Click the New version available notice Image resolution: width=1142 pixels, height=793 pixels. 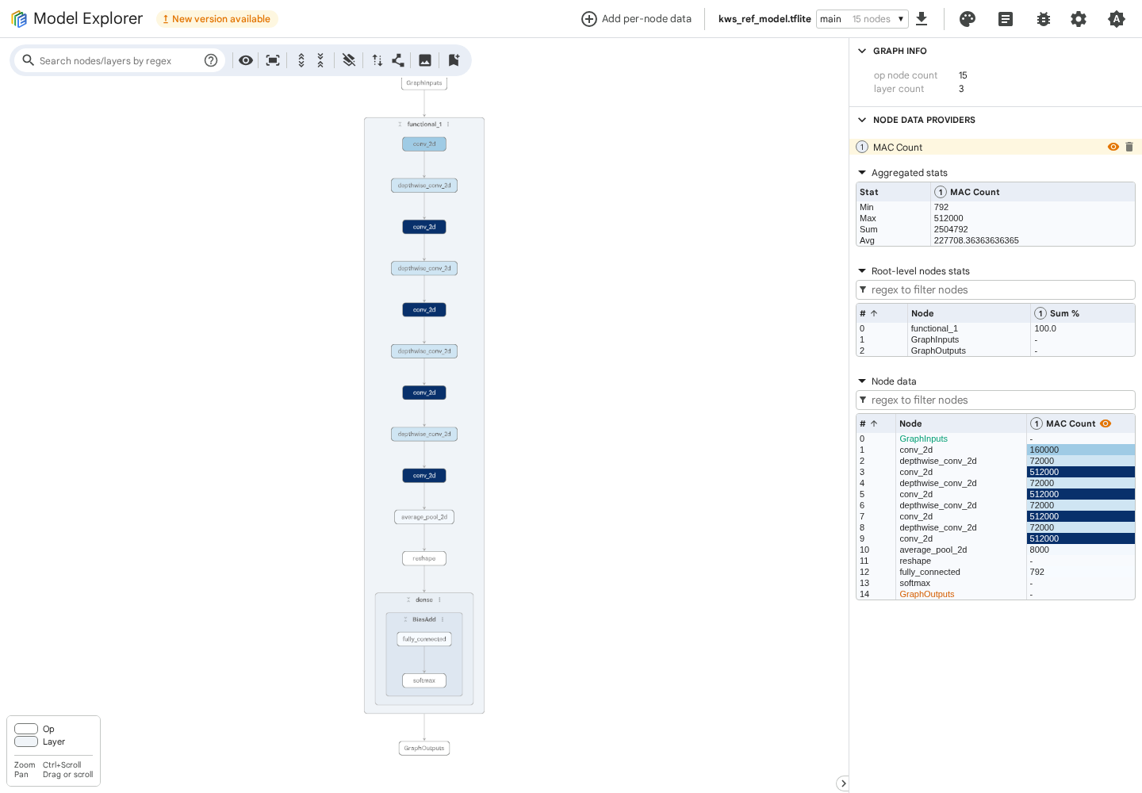point(217,19)
